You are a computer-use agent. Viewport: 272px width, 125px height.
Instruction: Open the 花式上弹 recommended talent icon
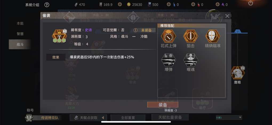pyautogui.click(x=169, y=36)
